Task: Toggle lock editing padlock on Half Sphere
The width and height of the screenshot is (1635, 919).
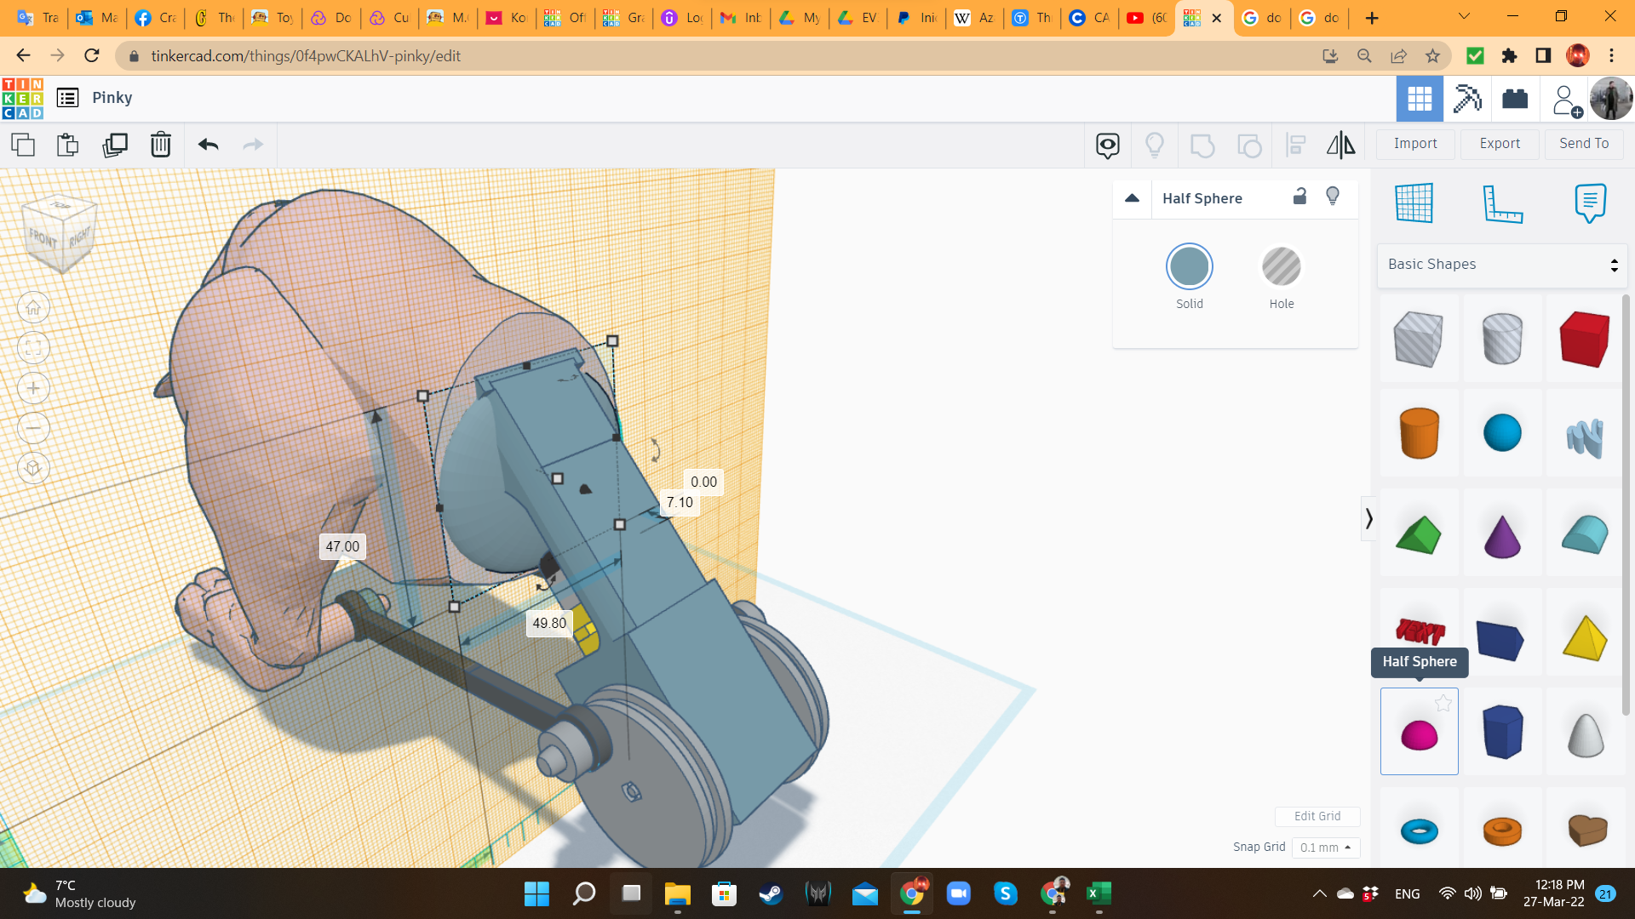Action: [x=1299, y=197]
